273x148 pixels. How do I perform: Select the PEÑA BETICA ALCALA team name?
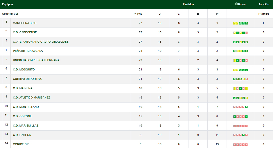(x=28, y=51)
